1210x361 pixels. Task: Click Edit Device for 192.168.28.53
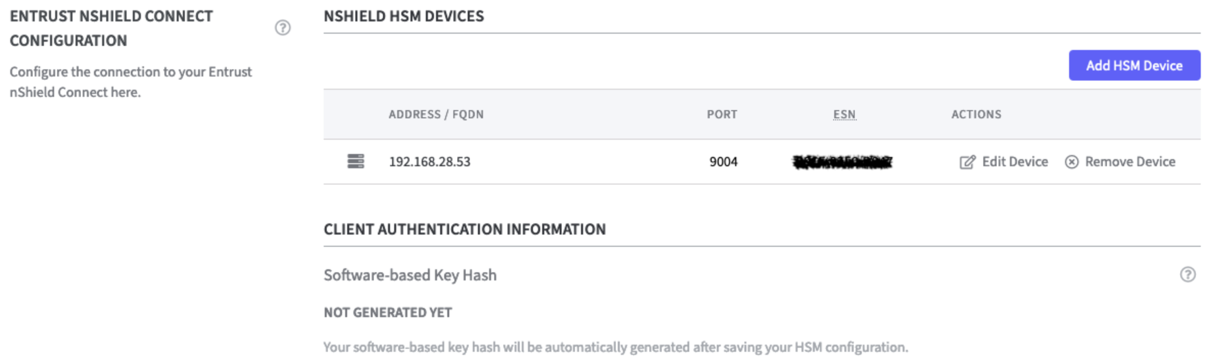tap(1003, 162)
